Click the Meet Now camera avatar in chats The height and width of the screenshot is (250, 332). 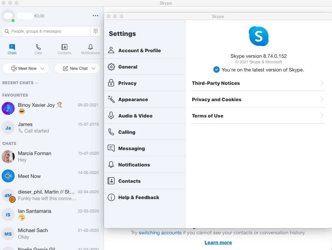point(8,176)
